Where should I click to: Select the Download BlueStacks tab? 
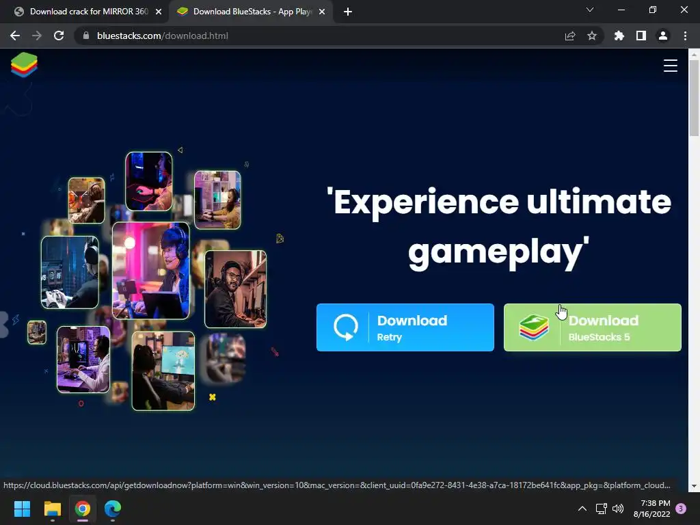[x=250, y=12]
